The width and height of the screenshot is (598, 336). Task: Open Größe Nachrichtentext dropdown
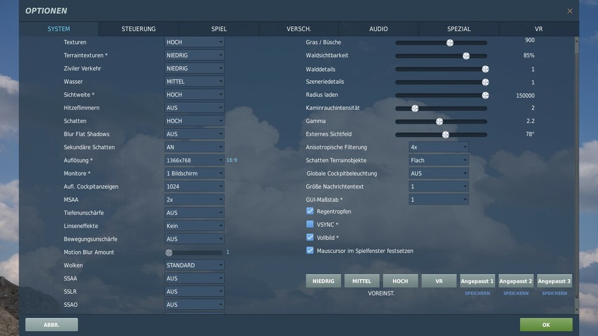click(x=438, y=187)
